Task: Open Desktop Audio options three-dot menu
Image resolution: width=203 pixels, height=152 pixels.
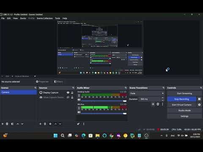Action: 79,95
